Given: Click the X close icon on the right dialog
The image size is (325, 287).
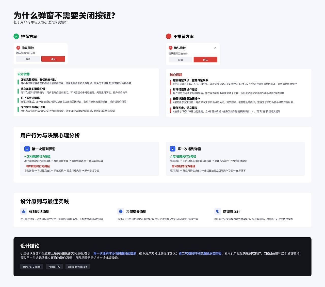Looking at the screenshot, I should click(x=215, y=48).
